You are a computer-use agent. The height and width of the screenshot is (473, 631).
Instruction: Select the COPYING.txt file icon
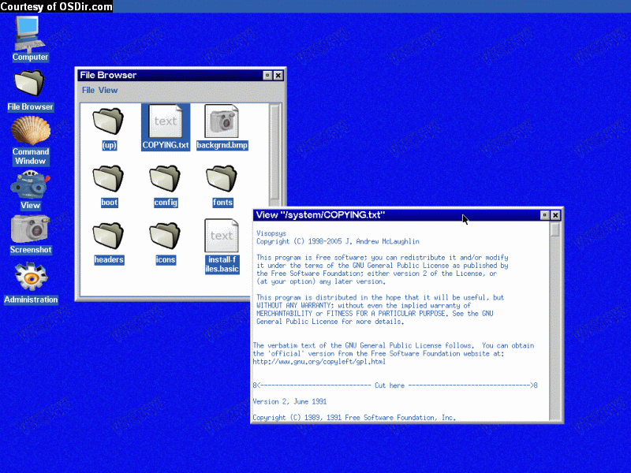[x=166, y=127]
